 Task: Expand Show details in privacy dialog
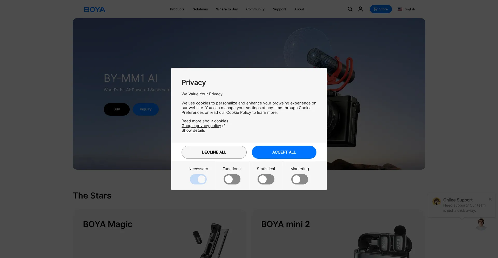coord(193,130)
